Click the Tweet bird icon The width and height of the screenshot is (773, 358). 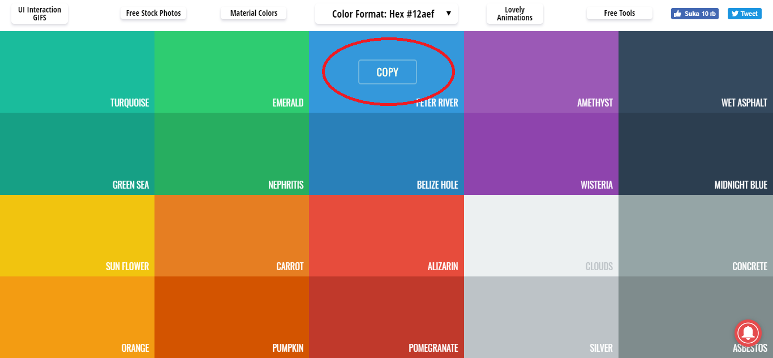point(736,13)
